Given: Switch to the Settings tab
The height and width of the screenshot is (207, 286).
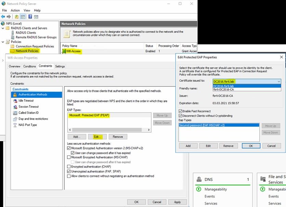Looking at the screenshot, I should pos(60,66).
